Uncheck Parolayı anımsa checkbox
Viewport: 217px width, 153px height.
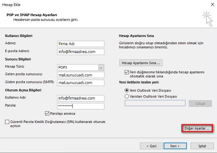tap(47, 113)
